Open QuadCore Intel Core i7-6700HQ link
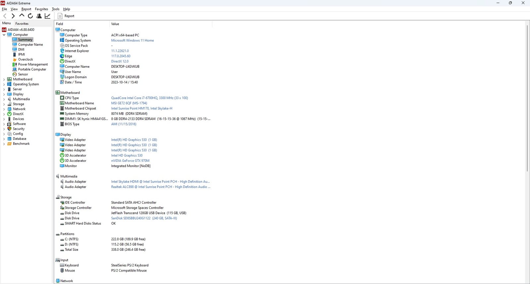The height and width of the screenshot is (284, 530). tap(149, 98)
